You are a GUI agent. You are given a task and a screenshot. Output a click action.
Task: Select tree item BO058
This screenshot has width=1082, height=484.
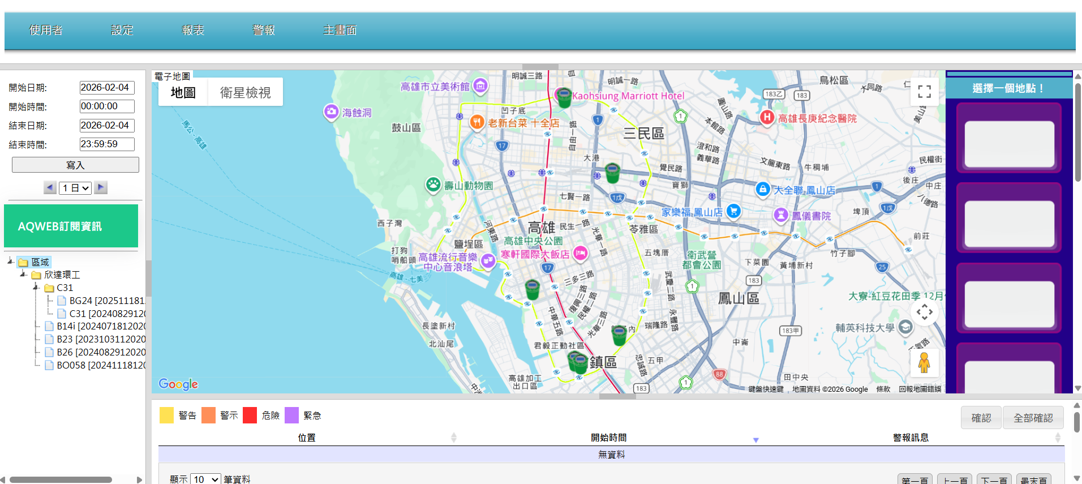click(x=96, y=365)
